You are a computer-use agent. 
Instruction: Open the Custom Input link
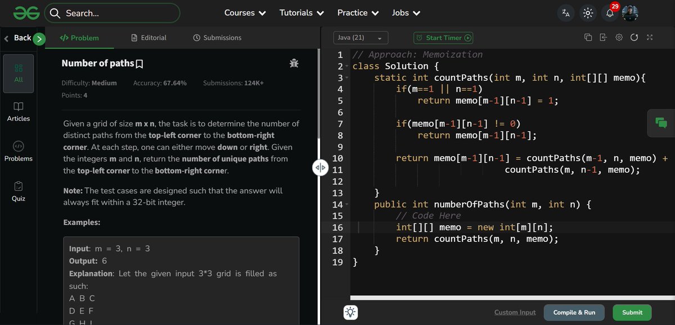pyautogui.click(x=514, y=312)
